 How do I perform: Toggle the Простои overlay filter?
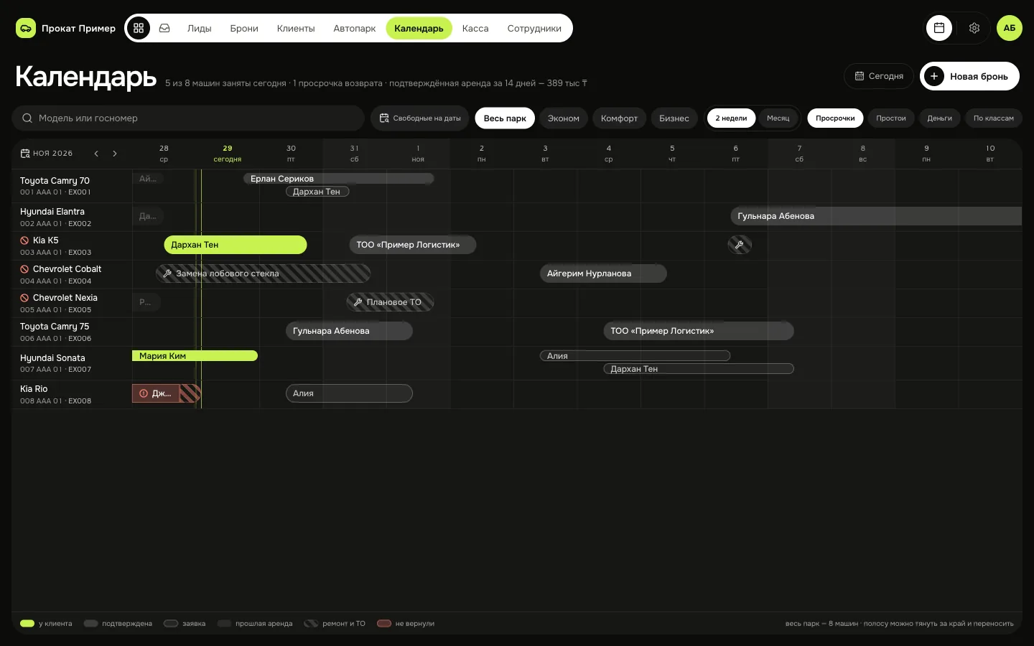point(891,118)
